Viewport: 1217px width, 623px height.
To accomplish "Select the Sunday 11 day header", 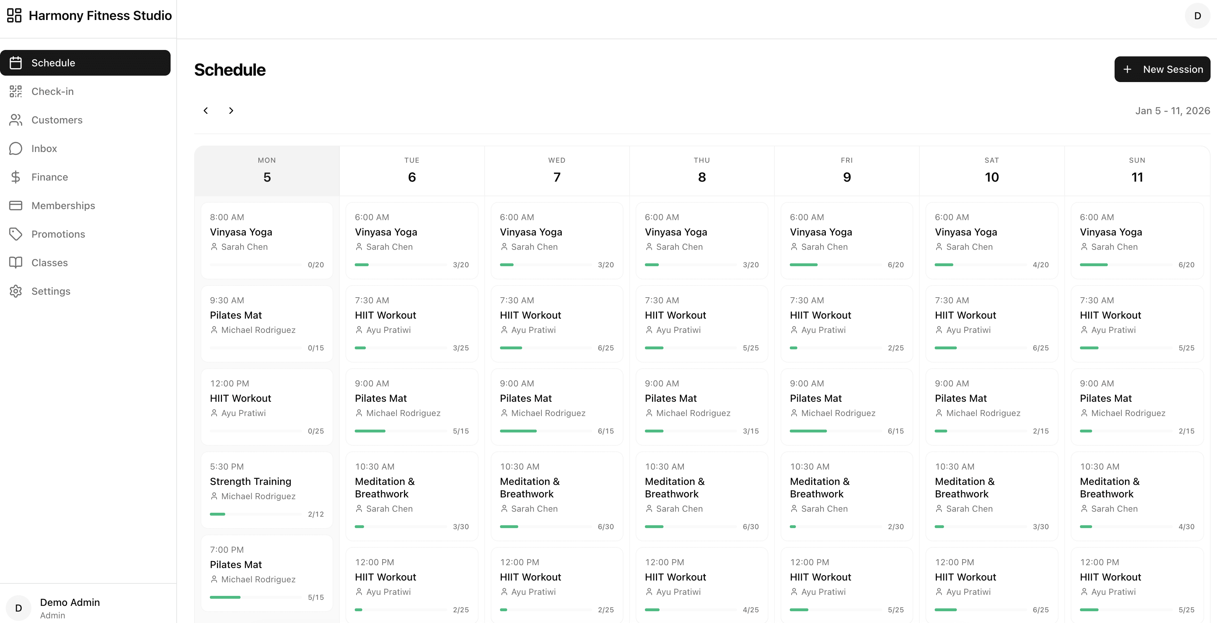I will [1137, 171].
